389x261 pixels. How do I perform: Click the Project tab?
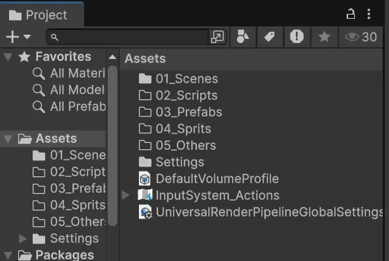(42, 15)
